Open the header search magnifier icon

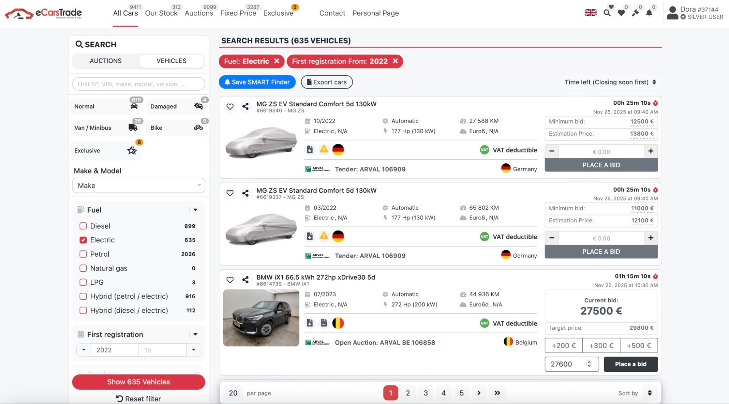click(607, 13)
